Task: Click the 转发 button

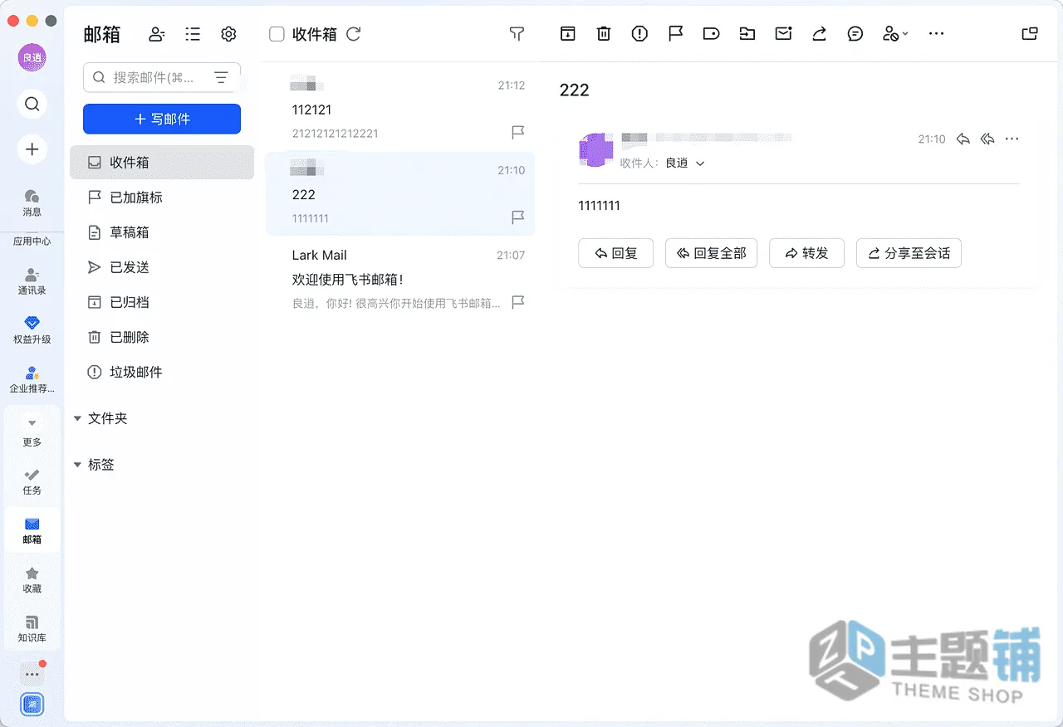Action: tap(806, 253)
